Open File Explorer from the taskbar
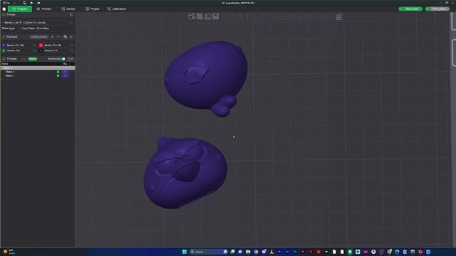 tap(248, 252)
